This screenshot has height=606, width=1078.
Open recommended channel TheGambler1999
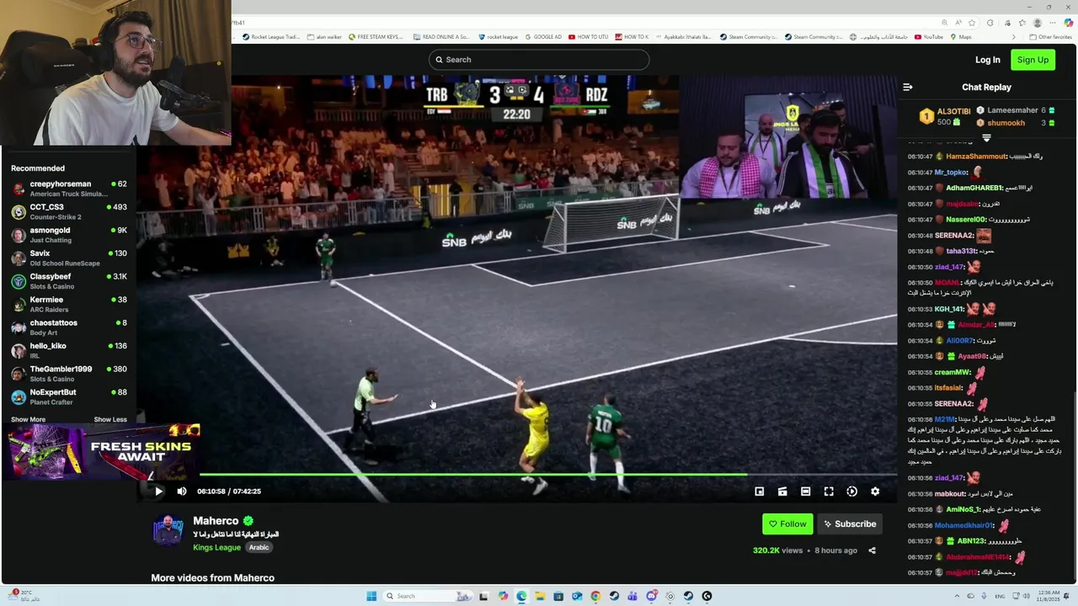[67, 374]
